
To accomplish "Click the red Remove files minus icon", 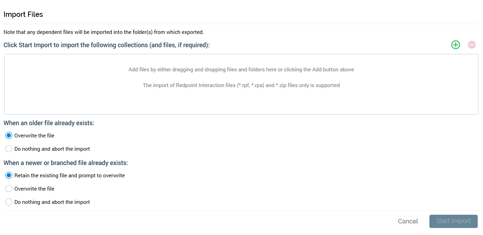I will tap(472, 45).
